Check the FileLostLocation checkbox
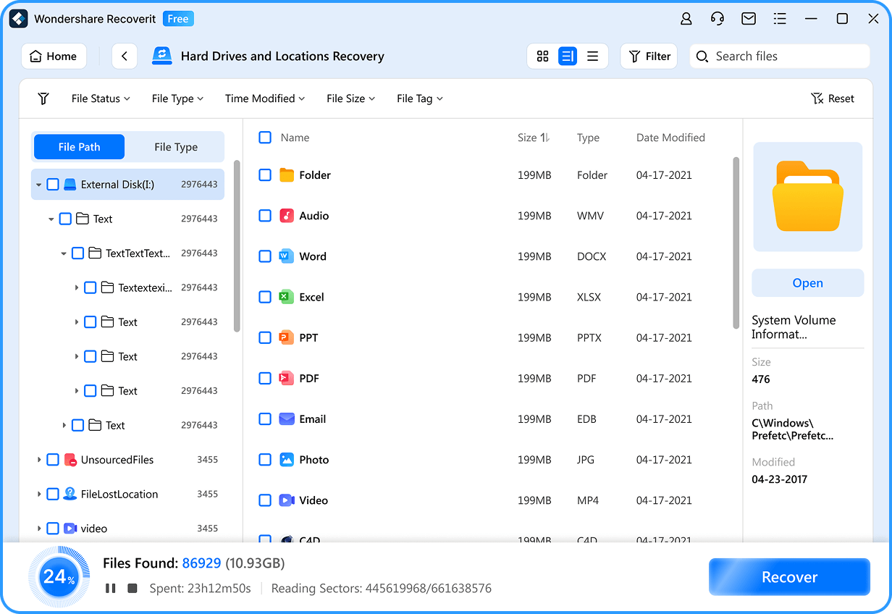 53,494
